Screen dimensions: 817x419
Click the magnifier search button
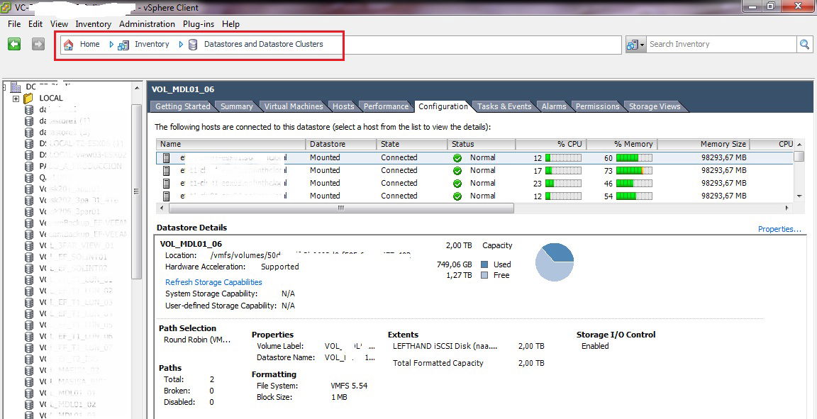(x=804, y=45)
